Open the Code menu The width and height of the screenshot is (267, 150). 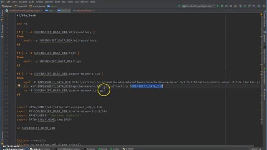pyautogui.click(x=31, y=2)
